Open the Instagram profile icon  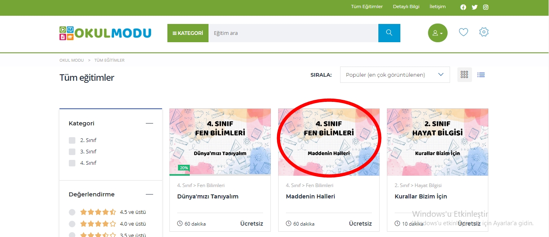(486, 7)
